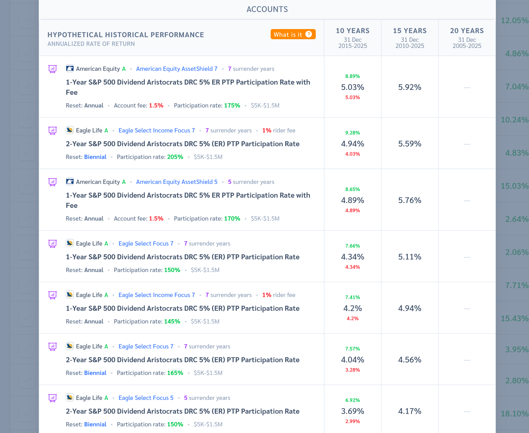Select the 5.59% fifteen-year return value
This screenshot has width=529, height=433.
[410, 144]
